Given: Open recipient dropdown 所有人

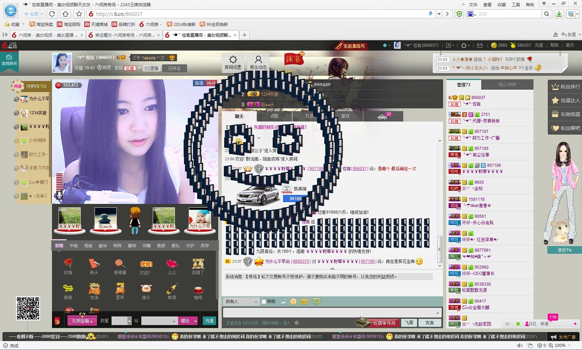Looking at the screenshot, I should tap(241, 302).
